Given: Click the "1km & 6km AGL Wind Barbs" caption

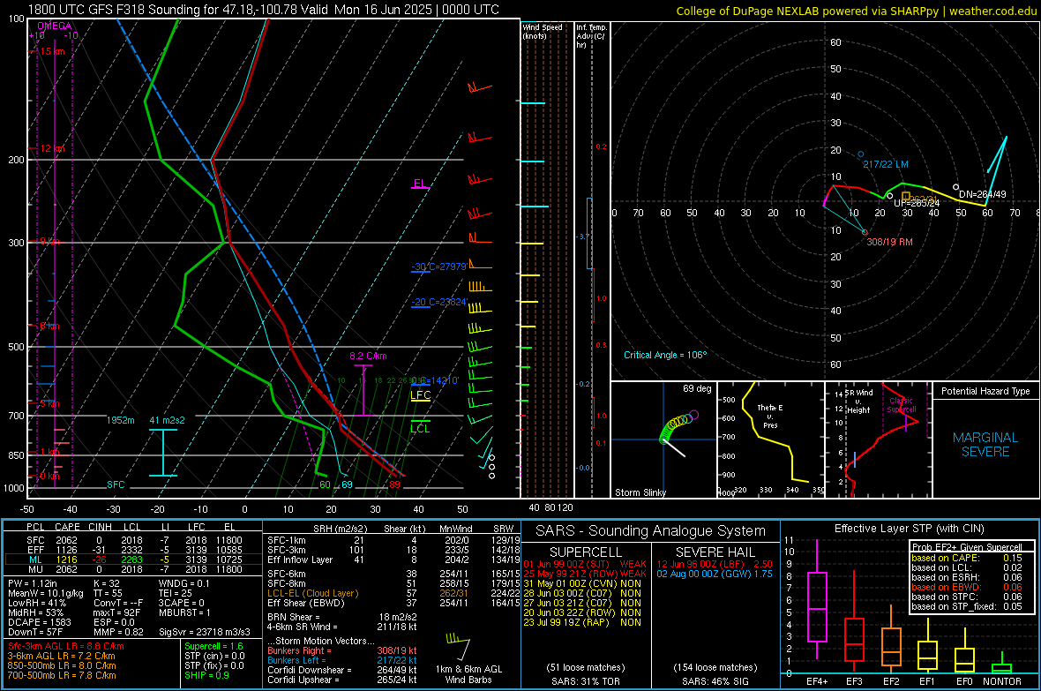Looking at the screenshot, I should tap(468, 674).
